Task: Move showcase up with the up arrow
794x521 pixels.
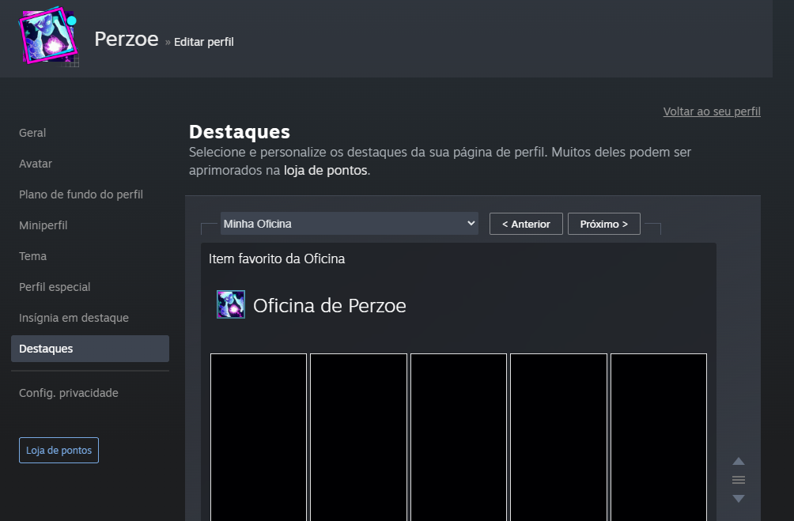Action: (739, 461)
